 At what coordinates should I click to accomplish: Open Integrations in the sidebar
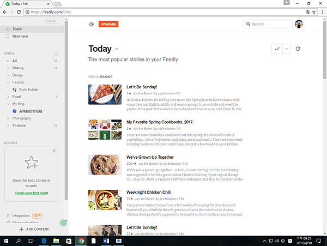pos(21,215)
